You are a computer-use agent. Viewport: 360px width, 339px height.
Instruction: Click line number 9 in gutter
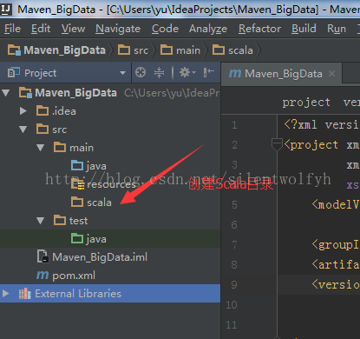tap(234, 284)
